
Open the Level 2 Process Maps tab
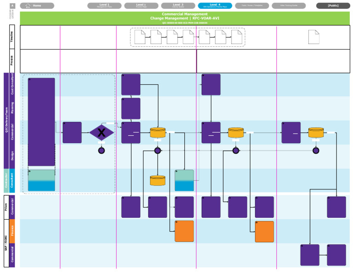click(x=141, y=6)
